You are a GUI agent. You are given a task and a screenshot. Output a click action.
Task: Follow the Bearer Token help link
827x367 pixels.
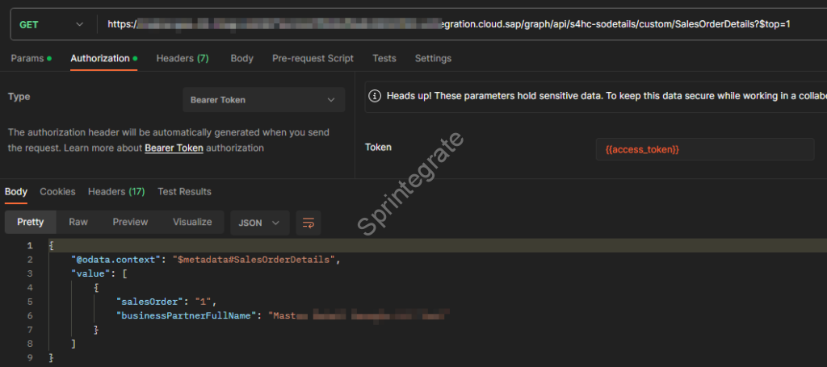[x=174, y=148]
